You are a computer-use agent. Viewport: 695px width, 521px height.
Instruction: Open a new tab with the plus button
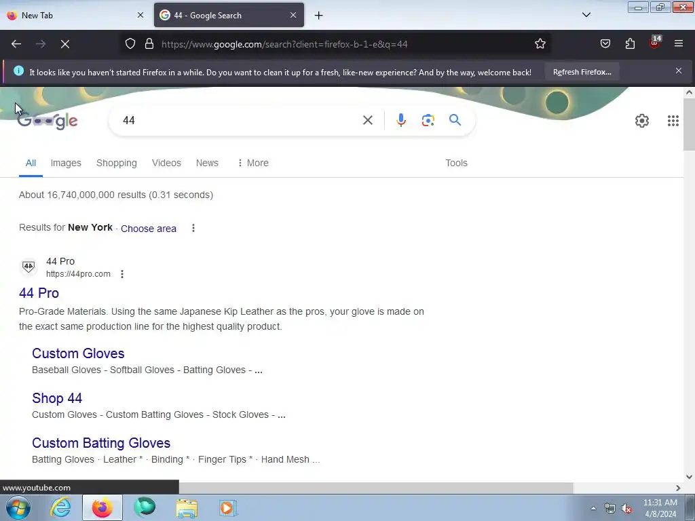(x=318, y=16)
